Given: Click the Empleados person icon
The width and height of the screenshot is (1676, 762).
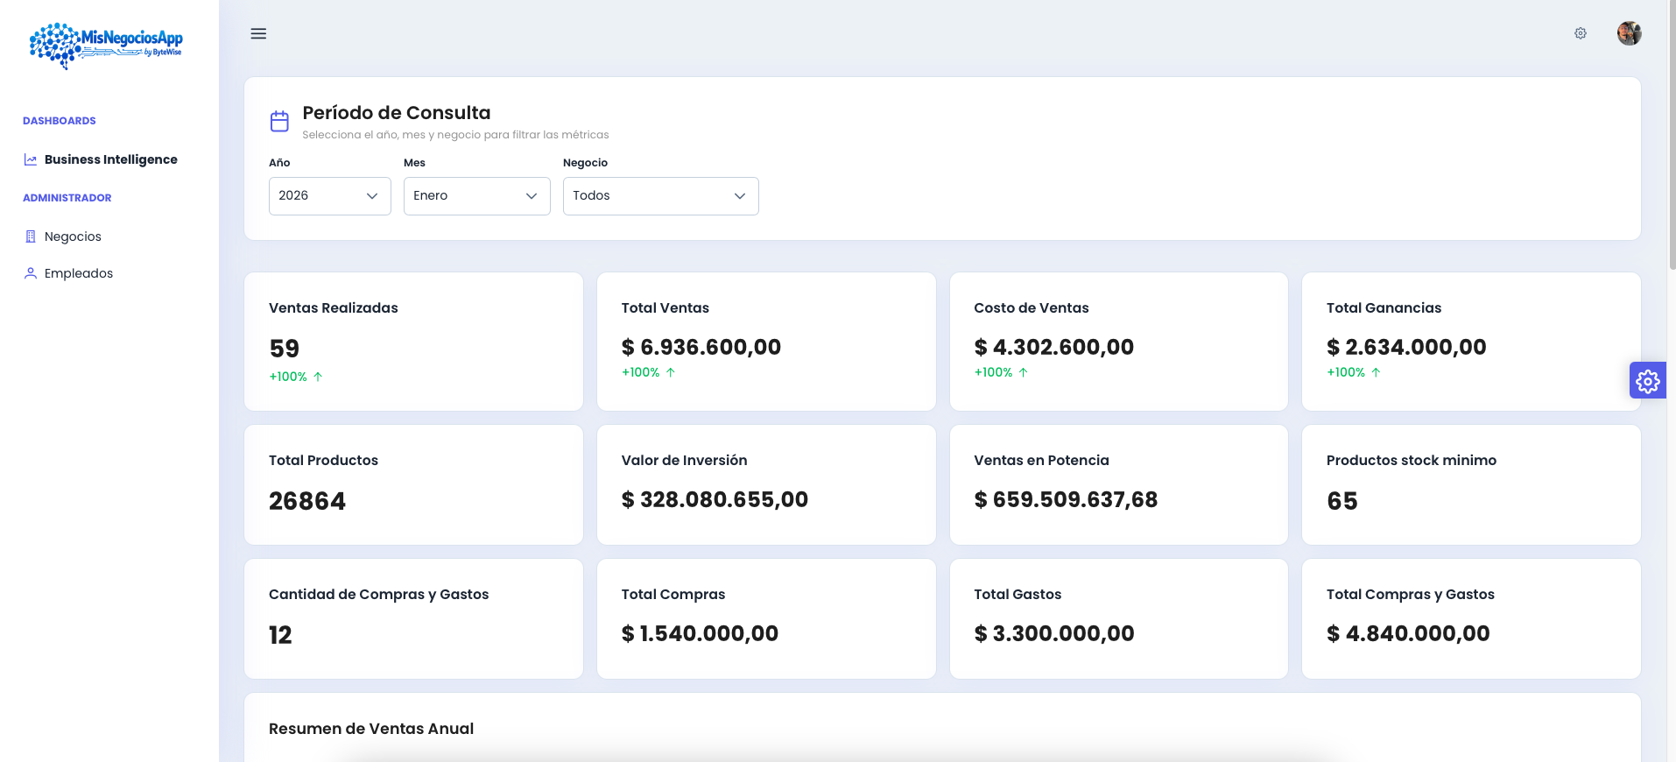Looking at the screenshot, I should tap(31, 273).
